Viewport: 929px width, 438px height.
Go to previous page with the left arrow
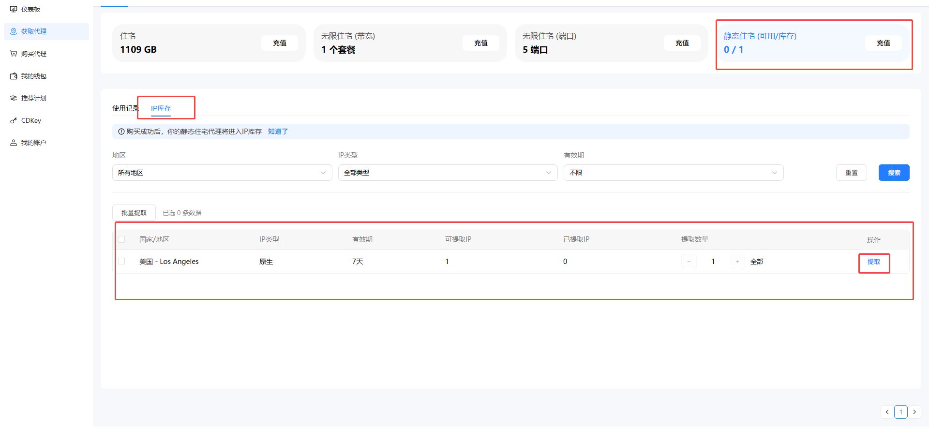tap(887, 412)
